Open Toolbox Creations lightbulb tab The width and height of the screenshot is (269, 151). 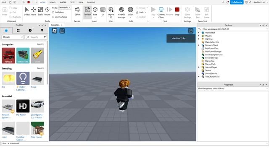[42, 31]
